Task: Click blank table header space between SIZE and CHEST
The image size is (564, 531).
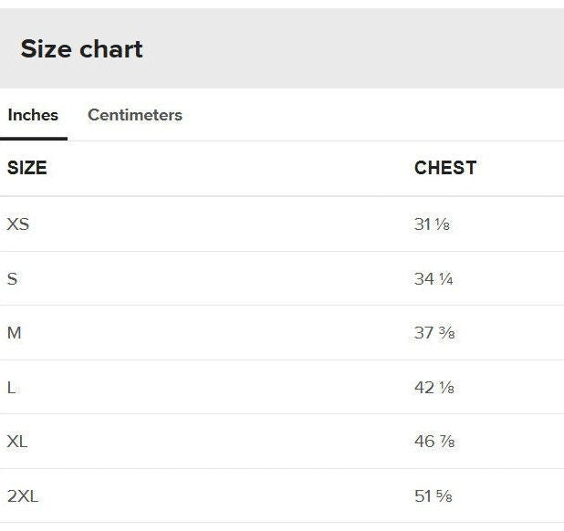Action: point(228,168)
